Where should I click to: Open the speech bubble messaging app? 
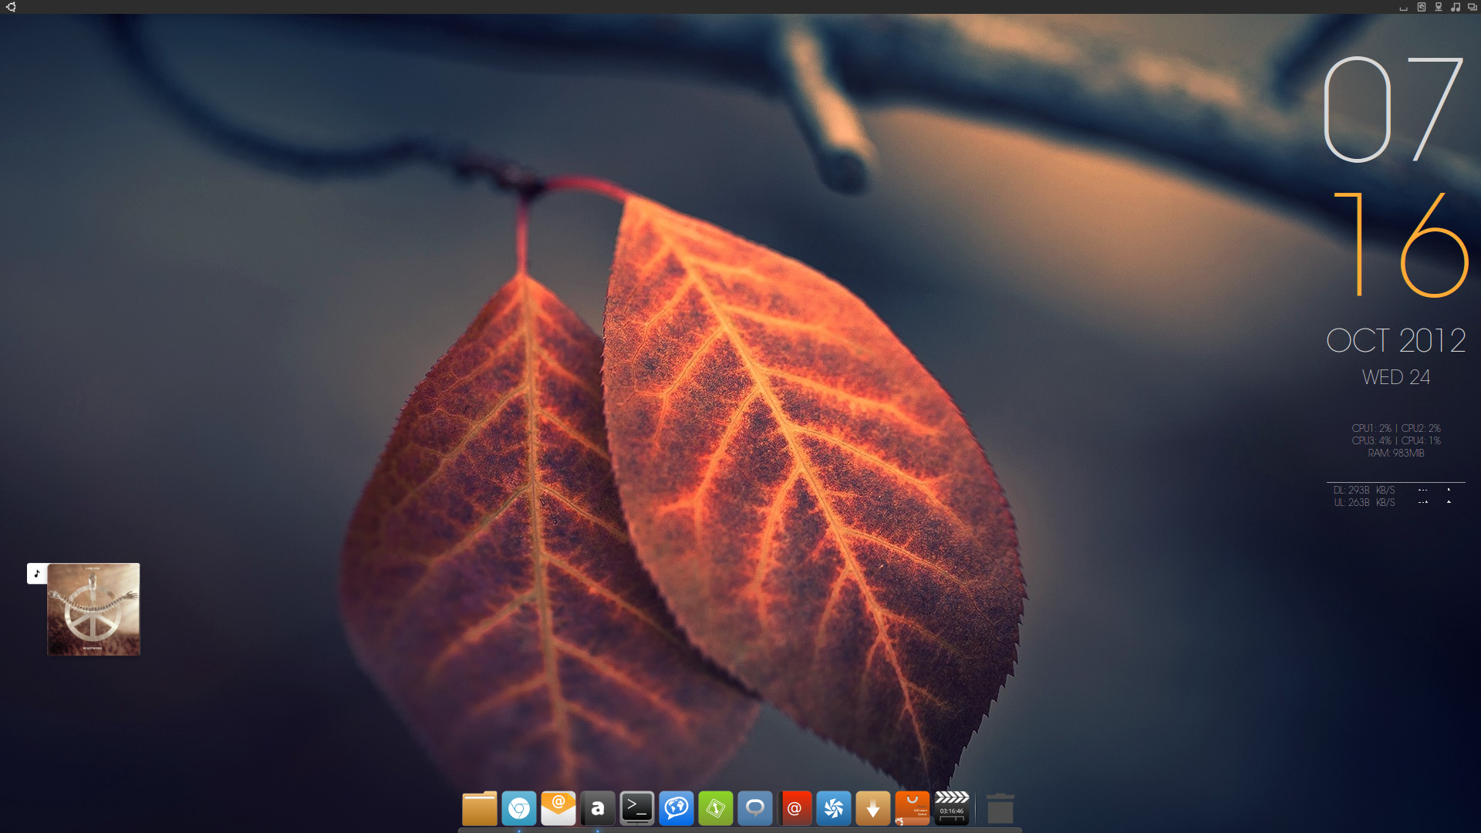(755, 808)
